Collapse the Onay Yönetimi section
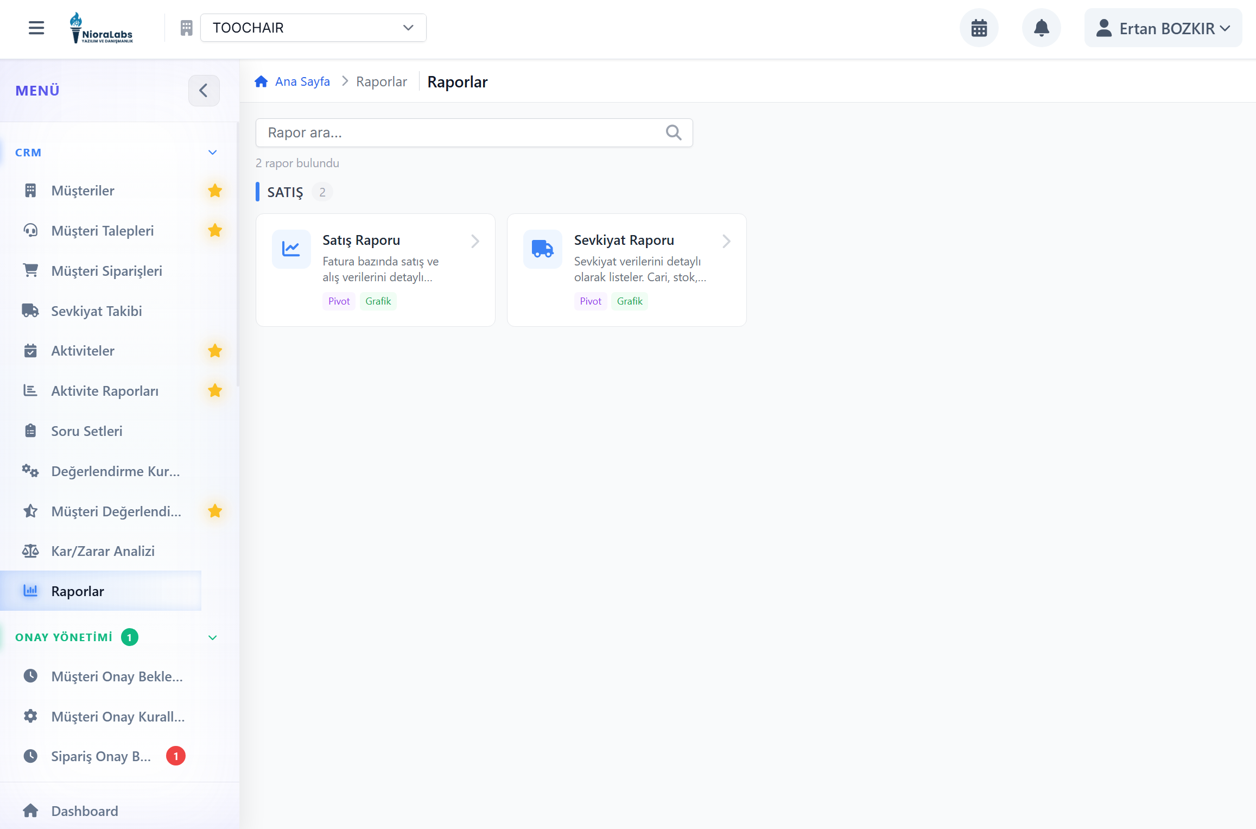1256x829 pixels. click(x=212, y=637)
